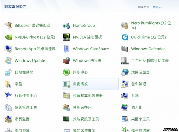Open the 家長監護 family icon
179x132 pixels.
click(x=8, y=119)
